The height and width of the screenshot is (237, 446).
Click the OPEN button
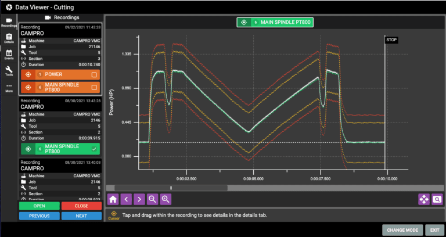pyautogui.click(x=39, y=206)
